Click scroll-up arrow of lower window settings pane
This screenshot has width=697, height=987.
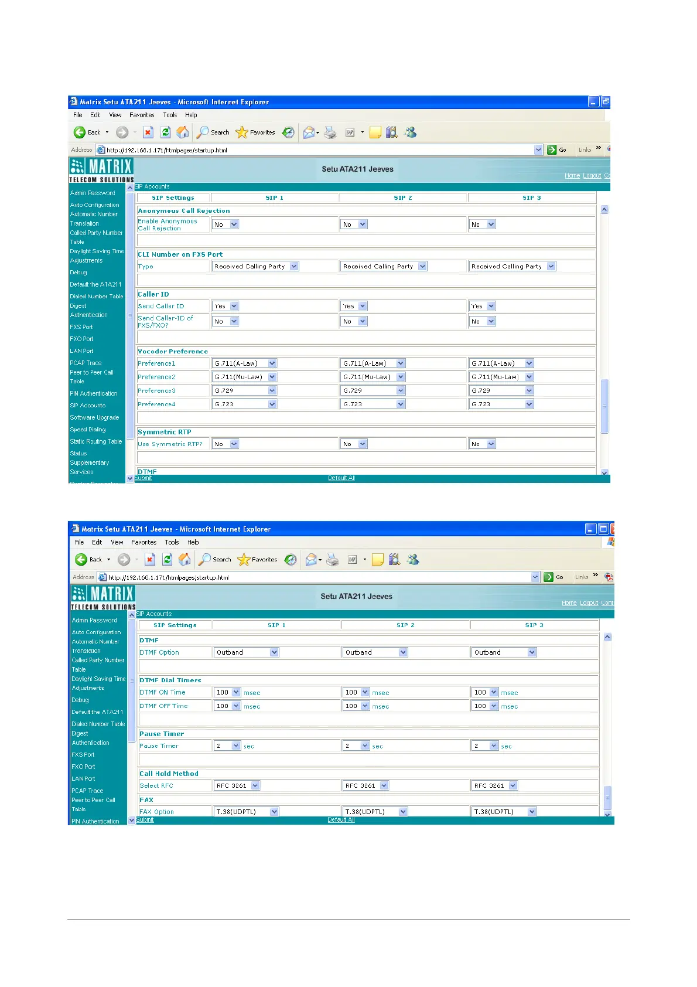607,637
